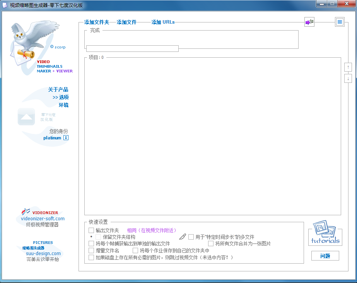Enable 将每个帧捕获输出到单独的输出文件

(x=91, y=244)
